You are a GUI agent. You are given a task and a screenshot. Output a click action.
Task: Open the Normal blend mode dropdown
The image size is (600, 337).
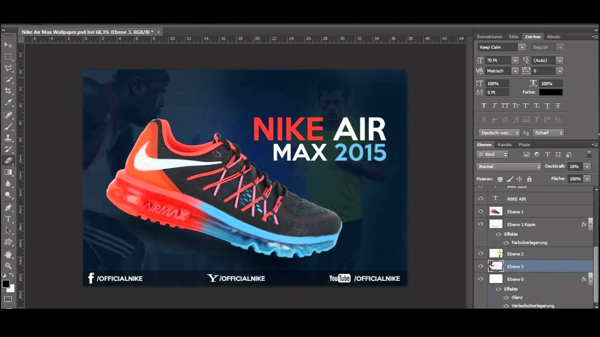click(x=509, y=167)
